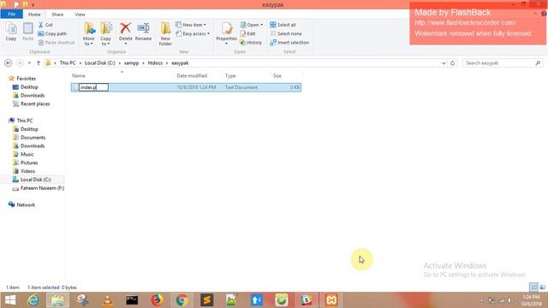This screenshot has width=548, height=308.
Task: Open the recent locations dropdown arrow
Action: tap(29, 62)
